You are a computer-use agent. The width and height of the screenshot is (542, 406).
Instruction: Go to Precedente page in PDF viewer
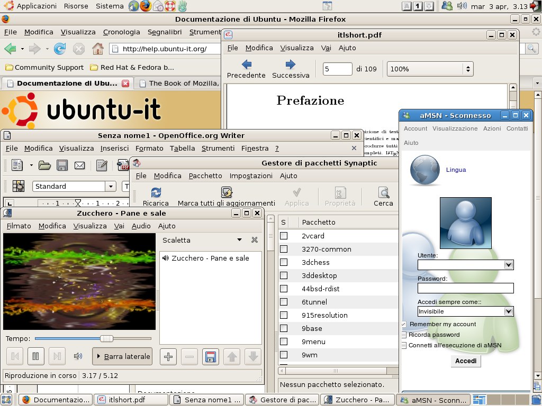(246, 65)
